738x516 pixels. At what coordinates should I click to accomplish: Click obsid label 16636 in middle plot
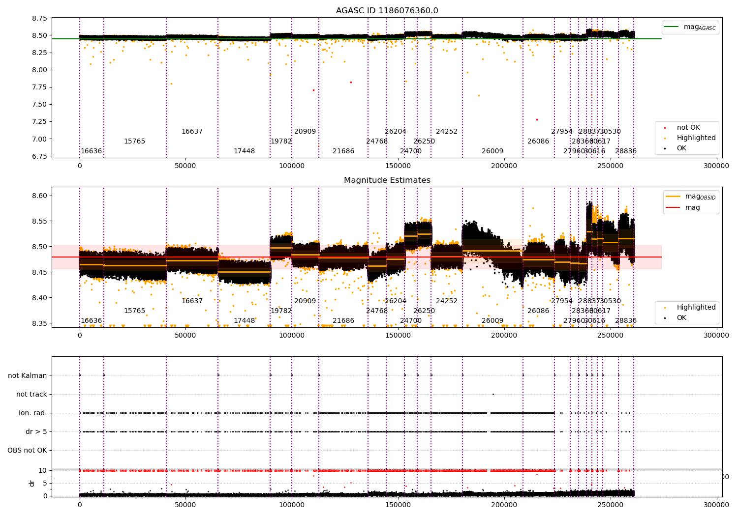click(92, 321)
